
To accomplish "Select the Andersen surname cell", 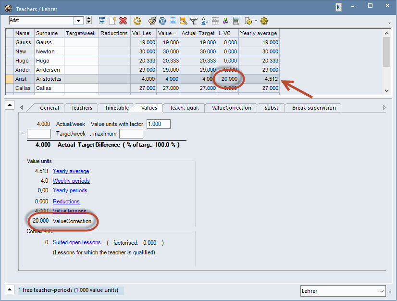I will tap(49, 70).
